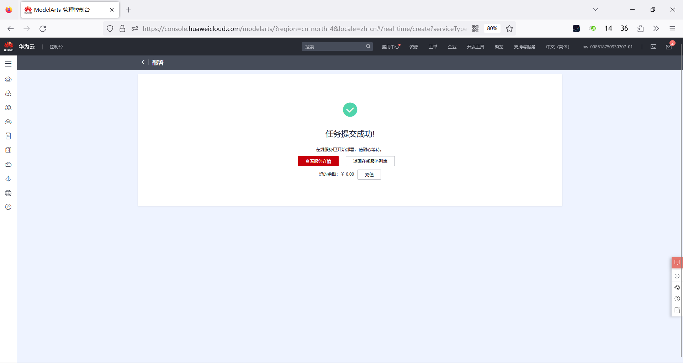Click the Huawei Cloud logo
Viewport: 683px width, 363px height.
[x=9, y=46]
